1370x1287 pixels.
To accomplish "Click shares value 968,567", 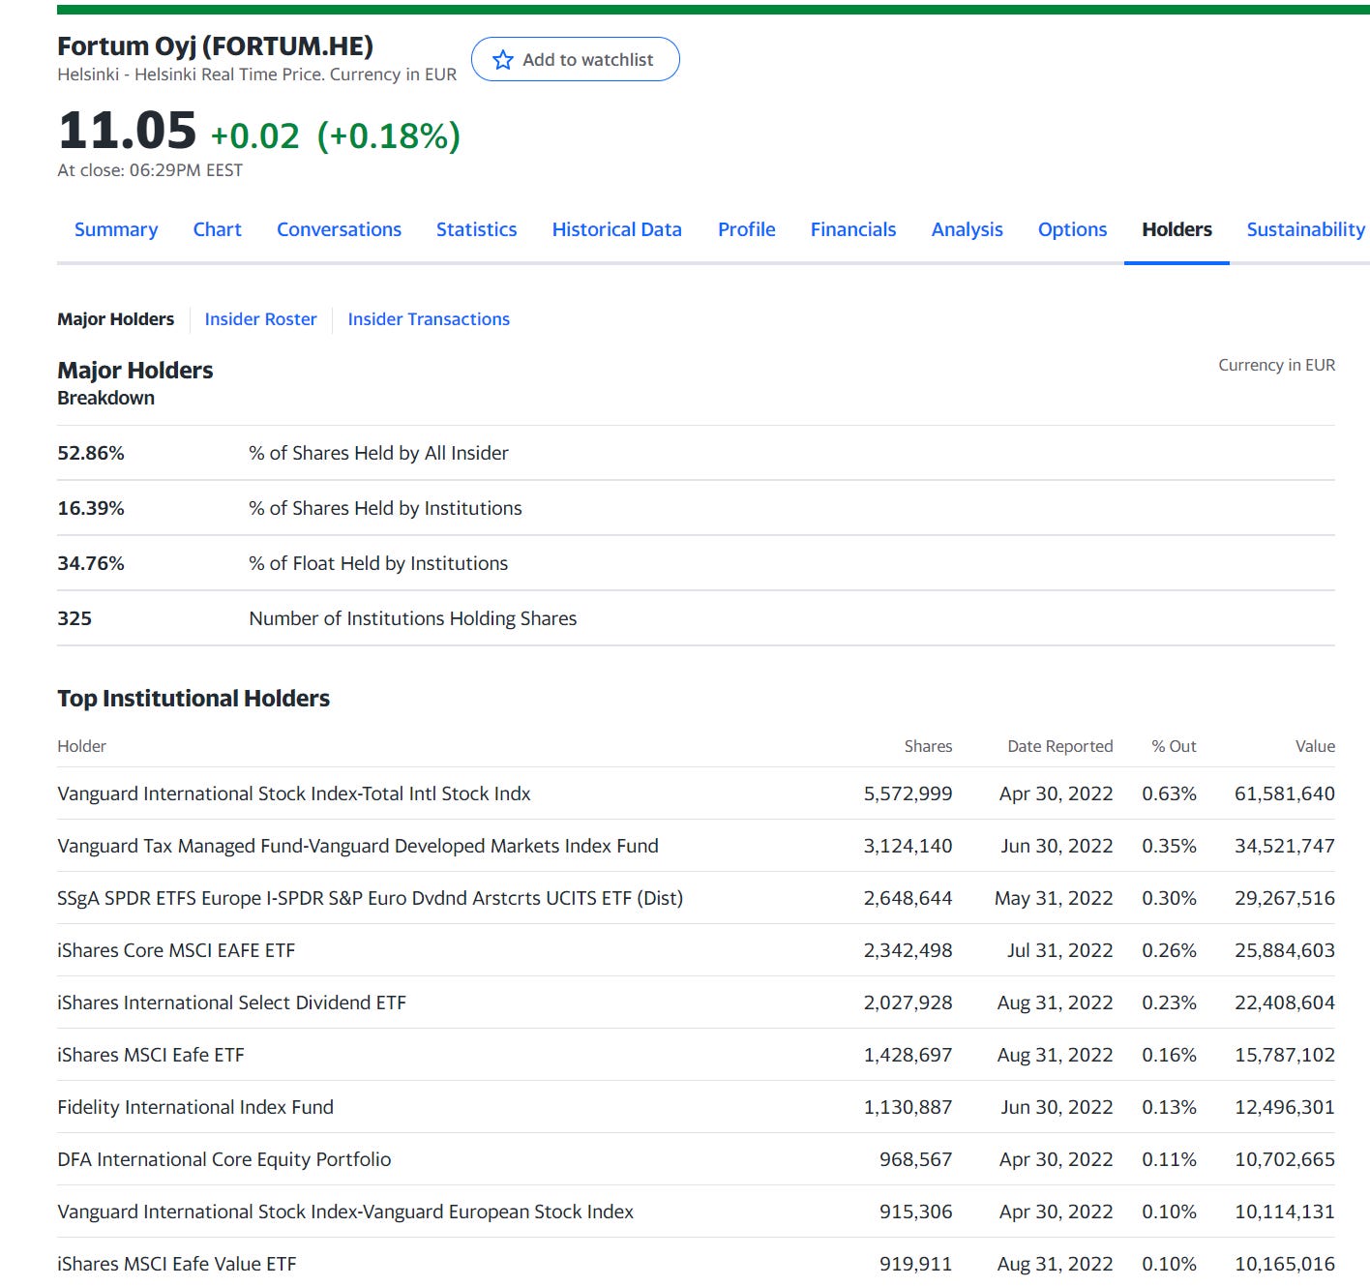I will coord(915,1159).
